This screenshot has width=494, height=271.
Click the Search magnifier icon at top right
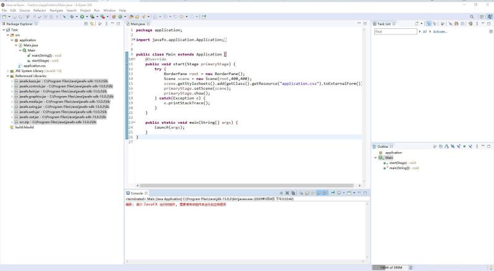click(472, 17)
